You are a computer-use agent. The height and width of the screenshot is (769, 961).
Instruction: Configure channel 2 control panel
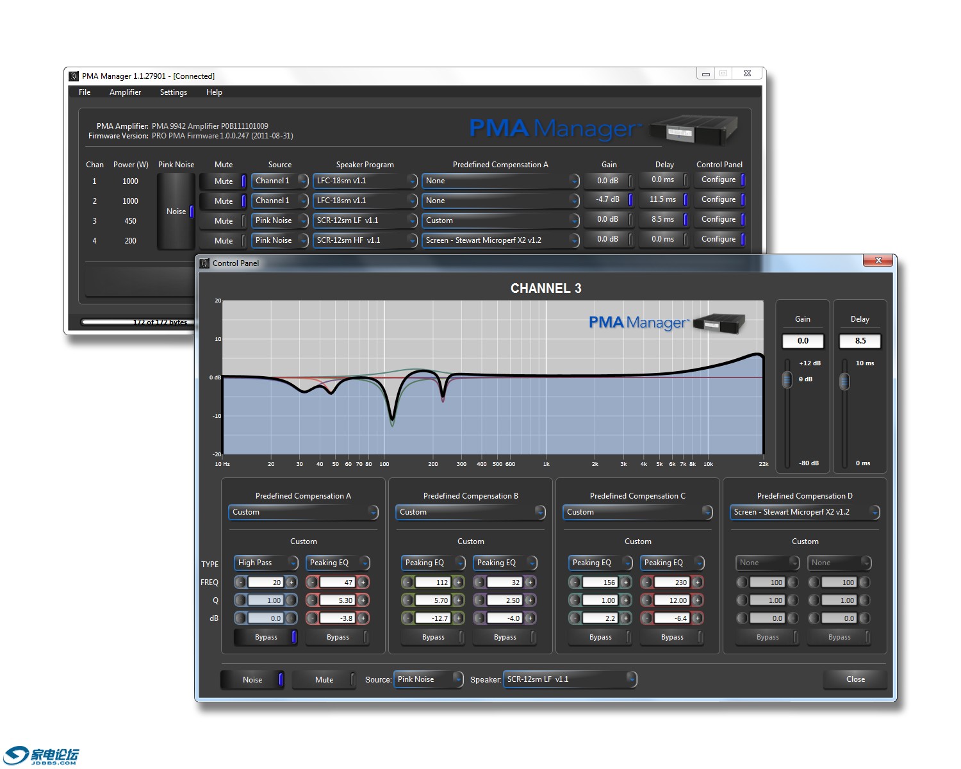tap(720, 200)
